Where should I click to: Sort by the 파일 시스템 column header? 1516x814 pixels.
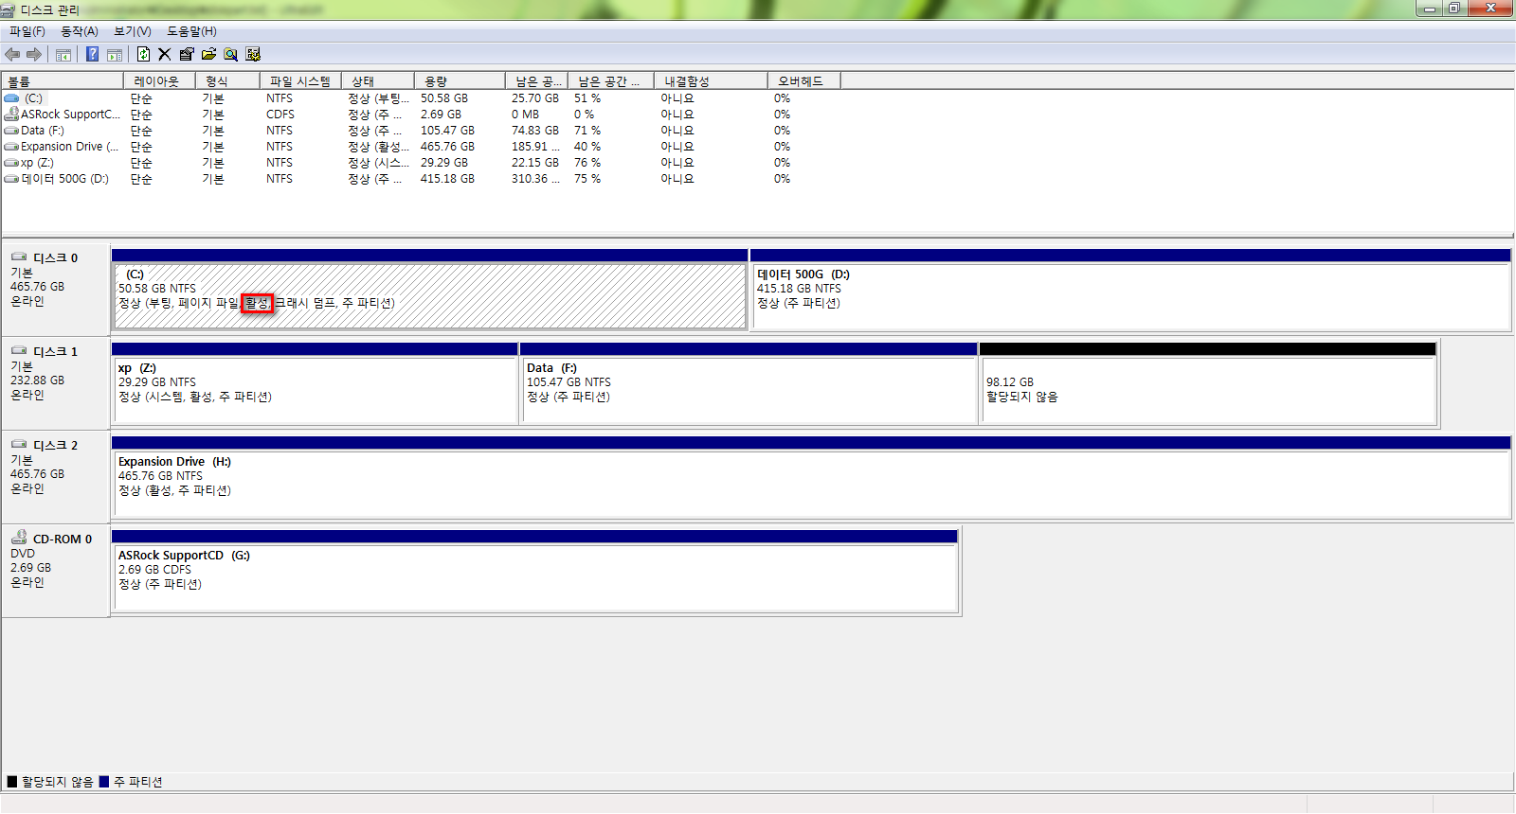[x=300, y=81]
